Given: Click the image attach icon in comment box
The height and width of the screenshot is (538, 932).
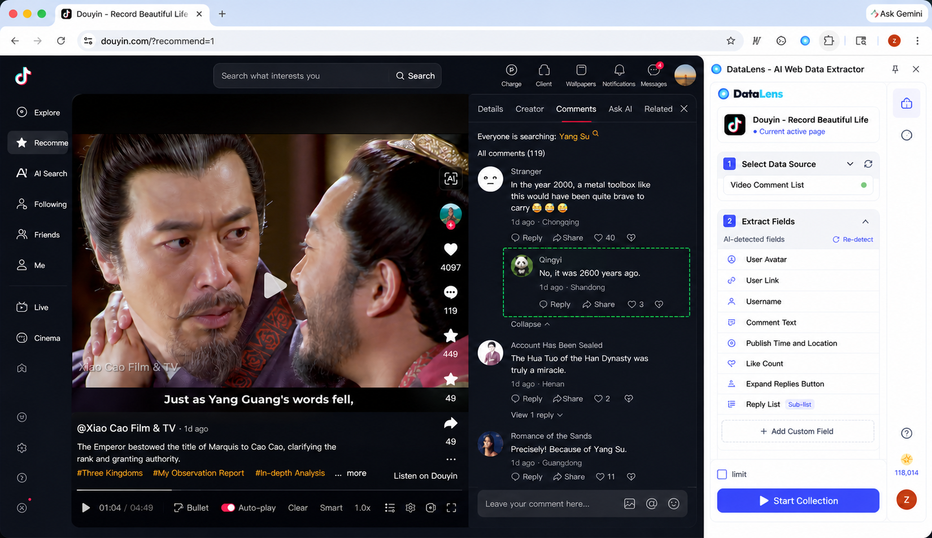Looking at the screenshot, I should (x=630, y=504).
